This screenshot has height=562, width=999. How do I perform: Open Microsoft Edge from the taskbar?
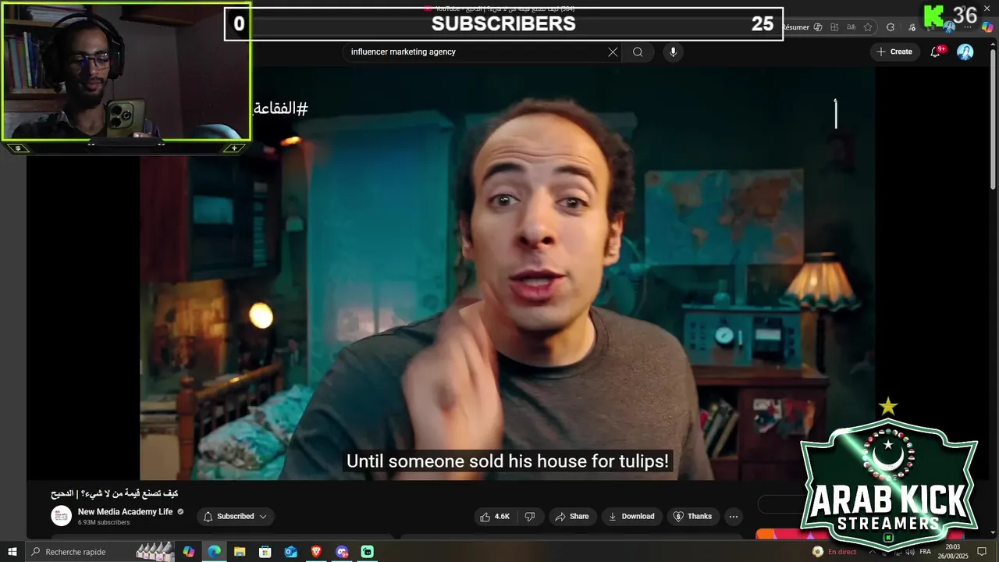(214, 552)
